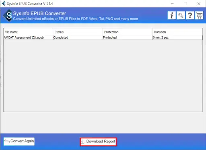
Task: Select the Status column header
Action: click(x=78, y=32)
